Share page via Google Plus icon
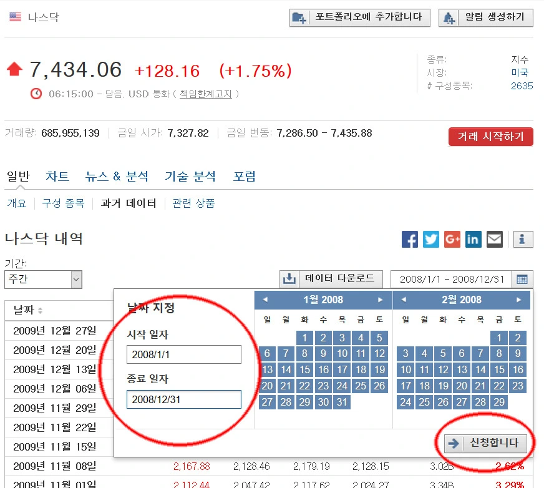 click(x=452, y=240)
